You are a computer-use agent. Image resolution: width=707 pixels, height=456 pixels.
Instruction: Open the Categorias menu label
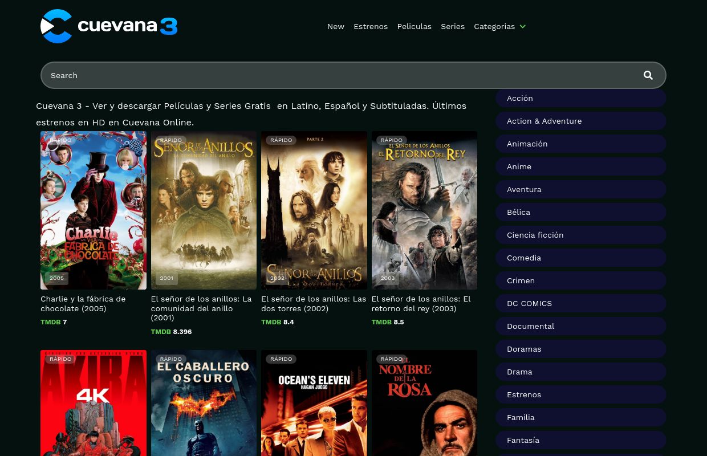494,26
